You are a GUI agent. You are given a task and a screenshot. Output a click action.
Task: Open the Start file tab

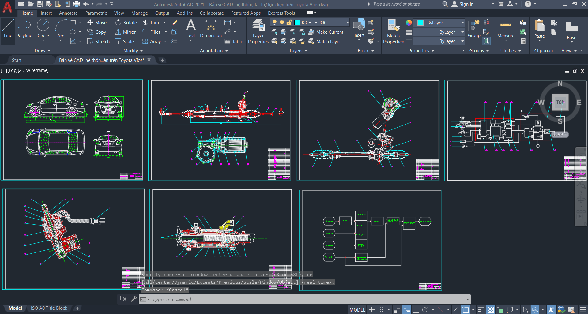click(x=17, y=60)
